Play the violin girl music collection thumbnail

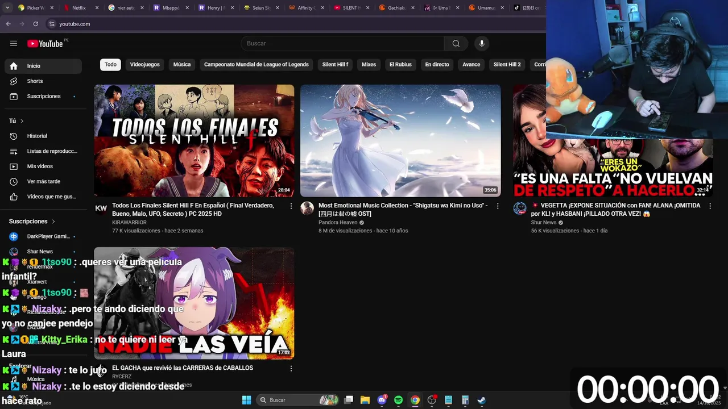400,141
